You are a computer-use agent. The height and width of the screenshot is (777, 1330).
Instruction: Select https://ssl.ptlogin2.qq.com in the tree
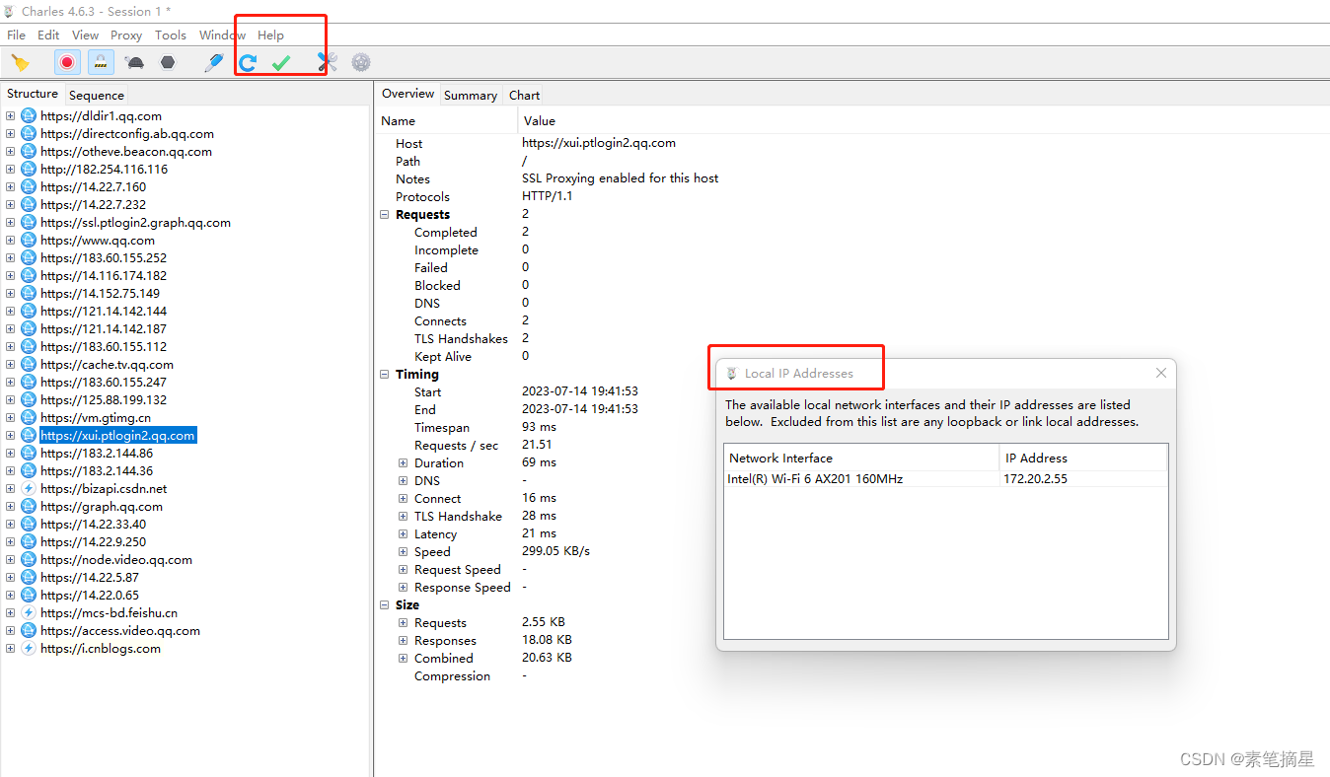[135, 222]
